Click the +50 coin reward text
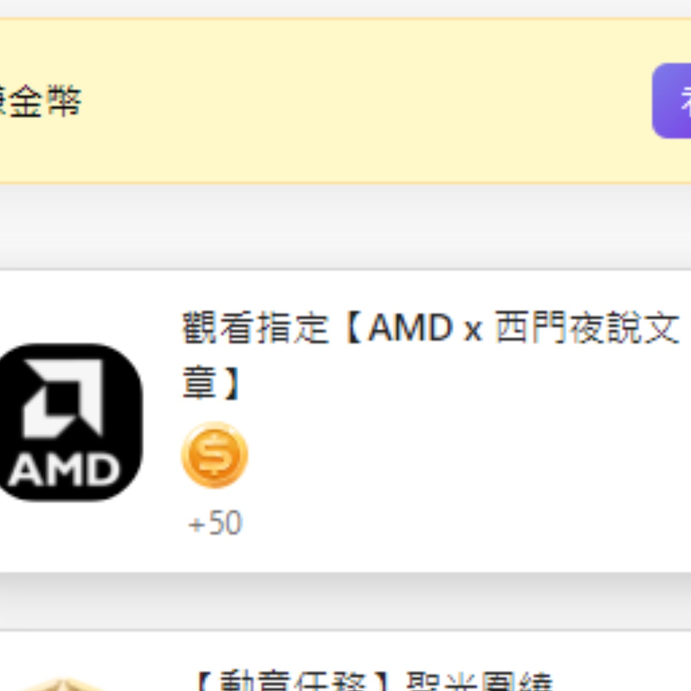 click(x=215, y=523)
